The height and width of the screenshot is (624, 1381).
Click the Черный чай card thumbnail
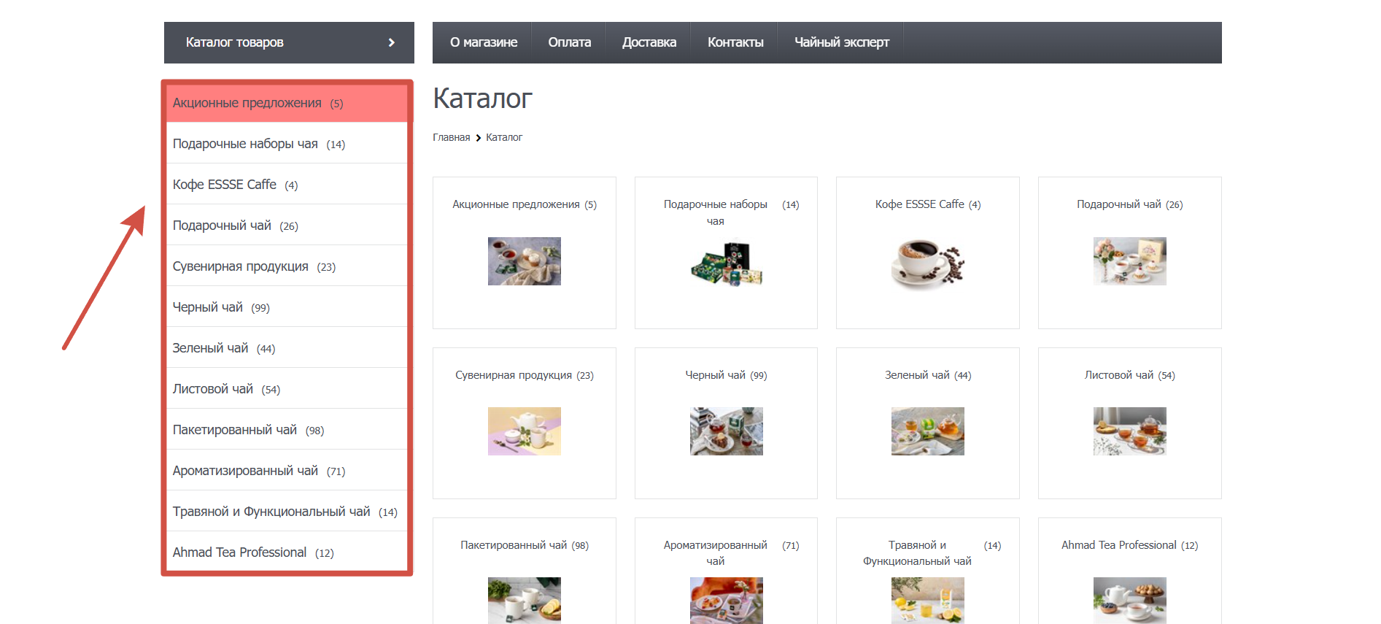(x=727, y=431)
